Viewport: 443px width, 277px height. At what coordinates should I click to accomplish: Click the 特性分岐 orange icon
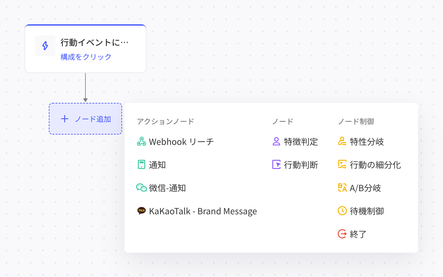pos(342,142)
